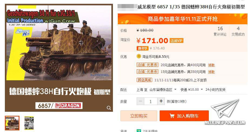Open the 快递 ¥10.00 shipping method dropdown
This screenshot has width=248, height=132.
tap(192, 90)
